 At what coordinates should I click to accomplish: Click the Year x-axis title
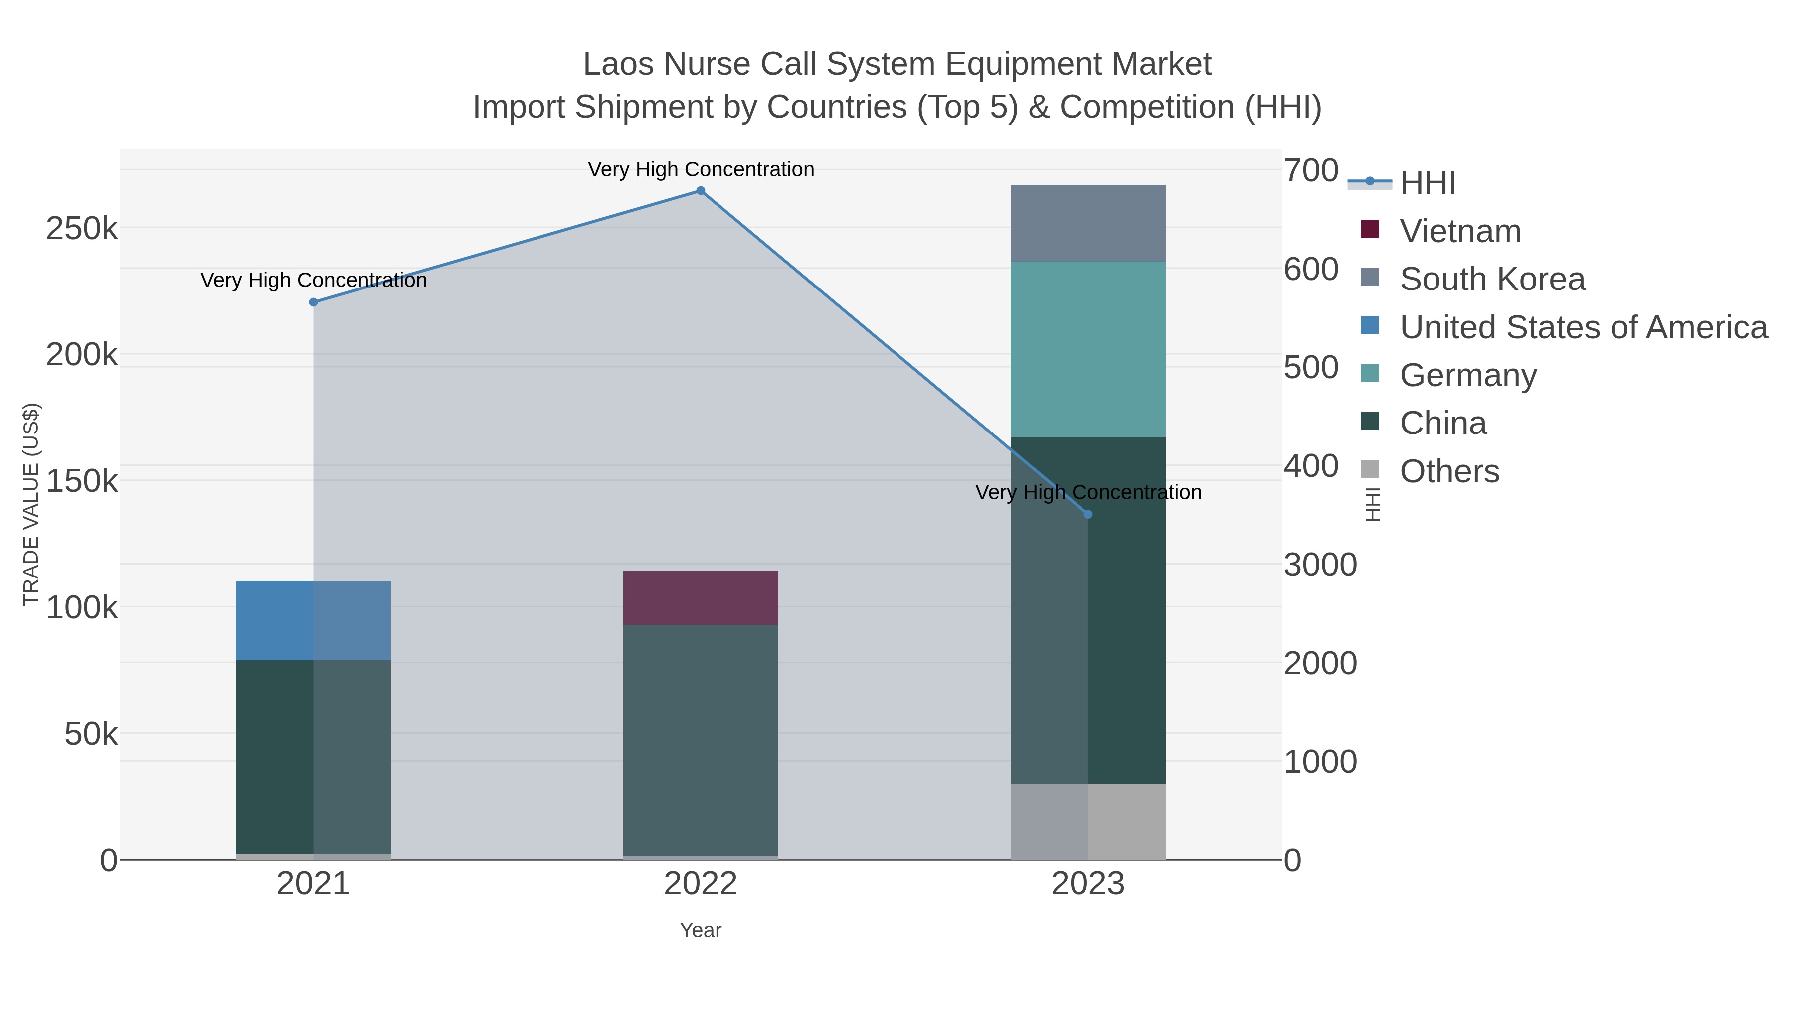[x=701, y=930]
